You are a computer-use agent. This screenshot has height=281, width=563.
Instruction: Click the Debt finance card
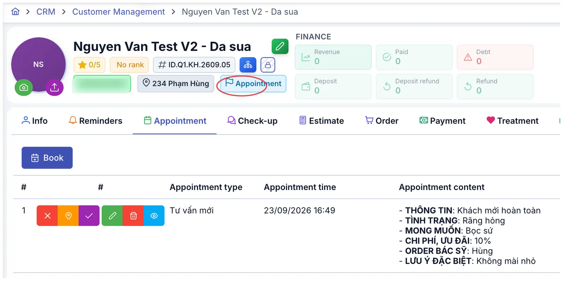pyautogui.click(x=495, y=57)
